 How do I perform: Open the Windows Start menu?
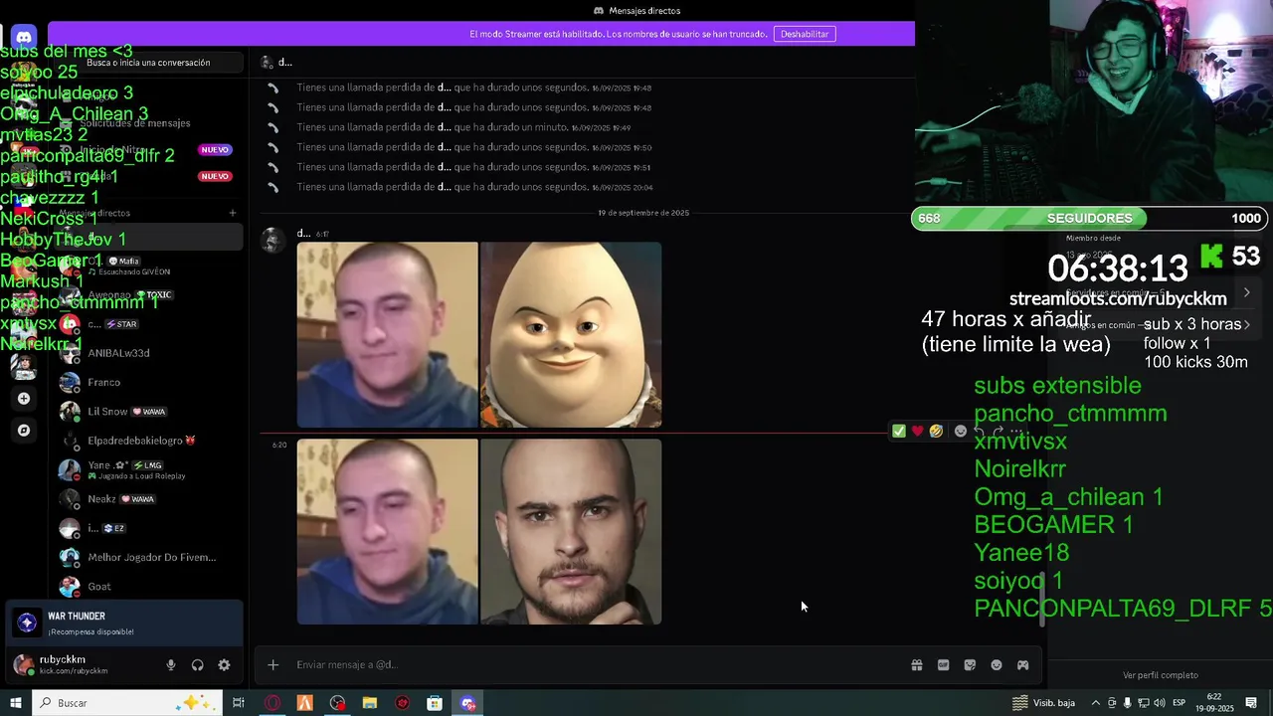click(x=16, y=703)
